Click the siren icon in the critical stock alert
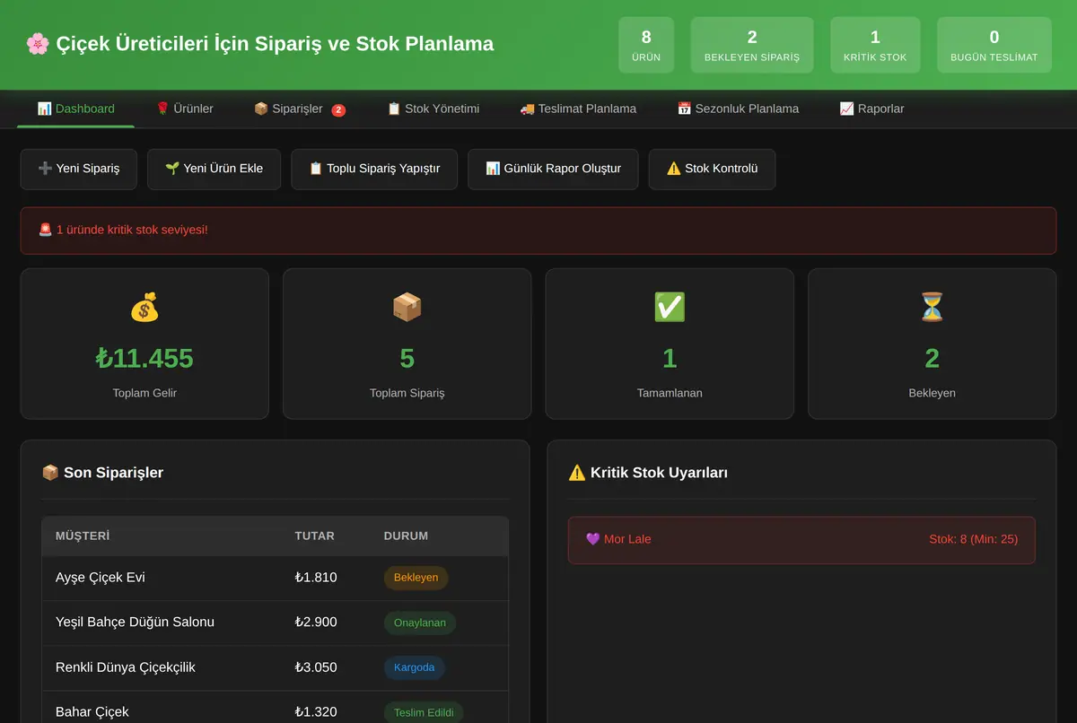Screen dimensions: 1077x723 [46, 230]
